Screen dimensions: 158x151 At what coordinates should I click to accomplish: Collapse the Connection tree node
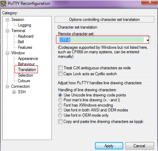(x=7, y=86)
